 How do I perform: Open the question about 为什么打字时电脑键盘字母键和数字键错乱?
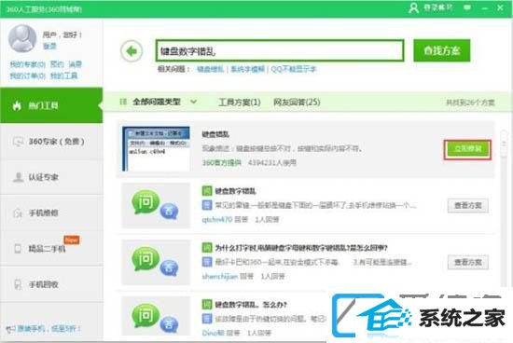[x=301, y=248]
